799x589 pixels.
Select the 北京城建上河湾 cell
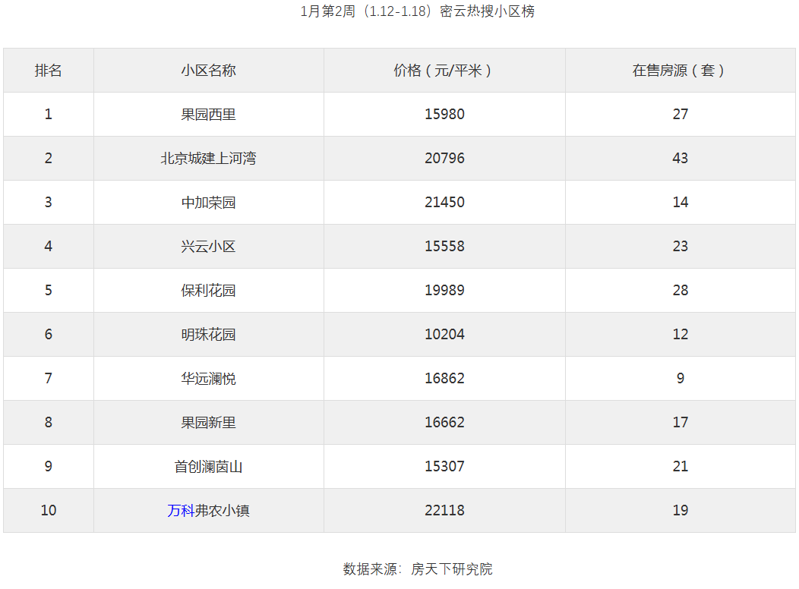click(209, 159)
